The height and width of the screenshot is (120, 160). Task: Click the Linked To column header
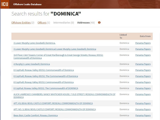click(x=123, y=36)
